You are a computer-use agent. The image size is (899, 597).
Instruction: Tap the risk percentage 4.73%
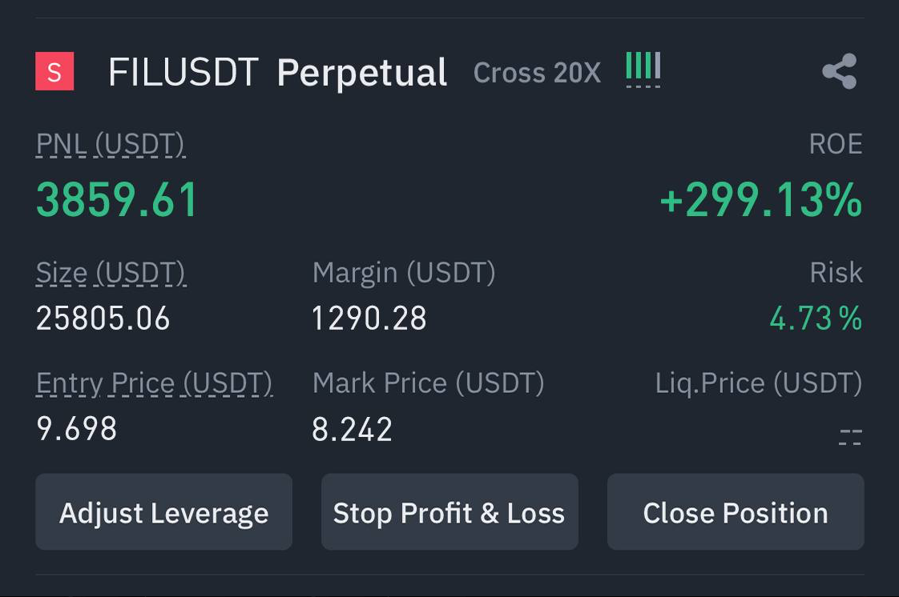point(815,319)
